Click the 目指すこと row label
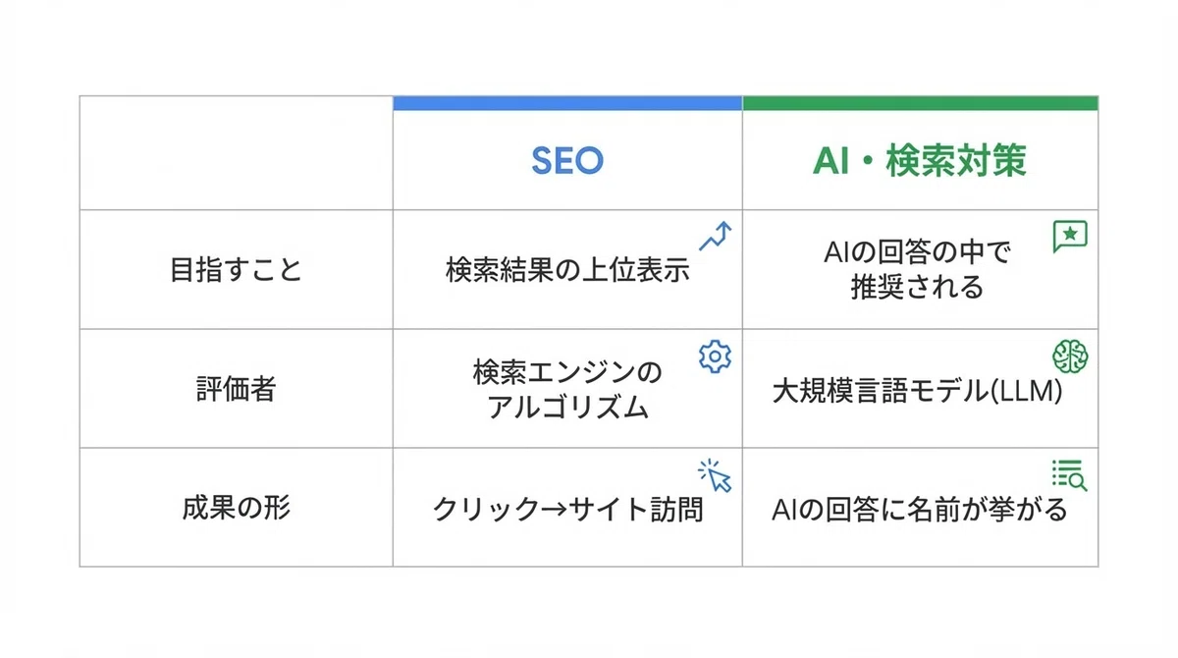The height and width of the screenshot is (658, 1178). tap(236, 270)
